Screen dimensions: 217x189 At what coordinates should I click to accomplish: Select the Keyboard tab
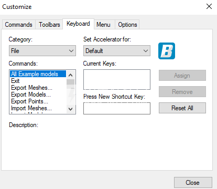click(x=78, y=24)
